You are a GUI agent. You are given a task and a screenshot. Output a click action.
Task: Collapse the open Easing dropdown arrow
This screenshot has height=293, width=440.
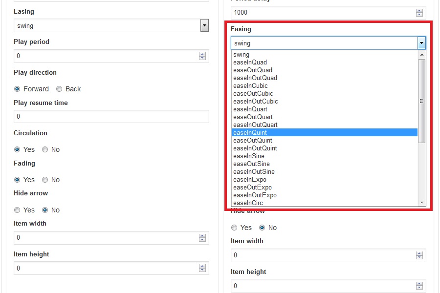(421, 43)
